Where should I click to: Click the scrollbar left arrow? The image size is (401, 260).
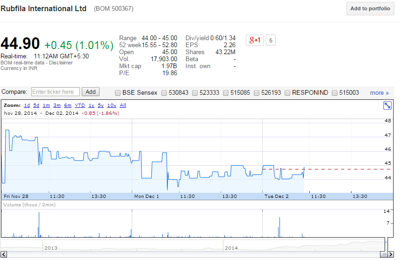coord(4,254)
